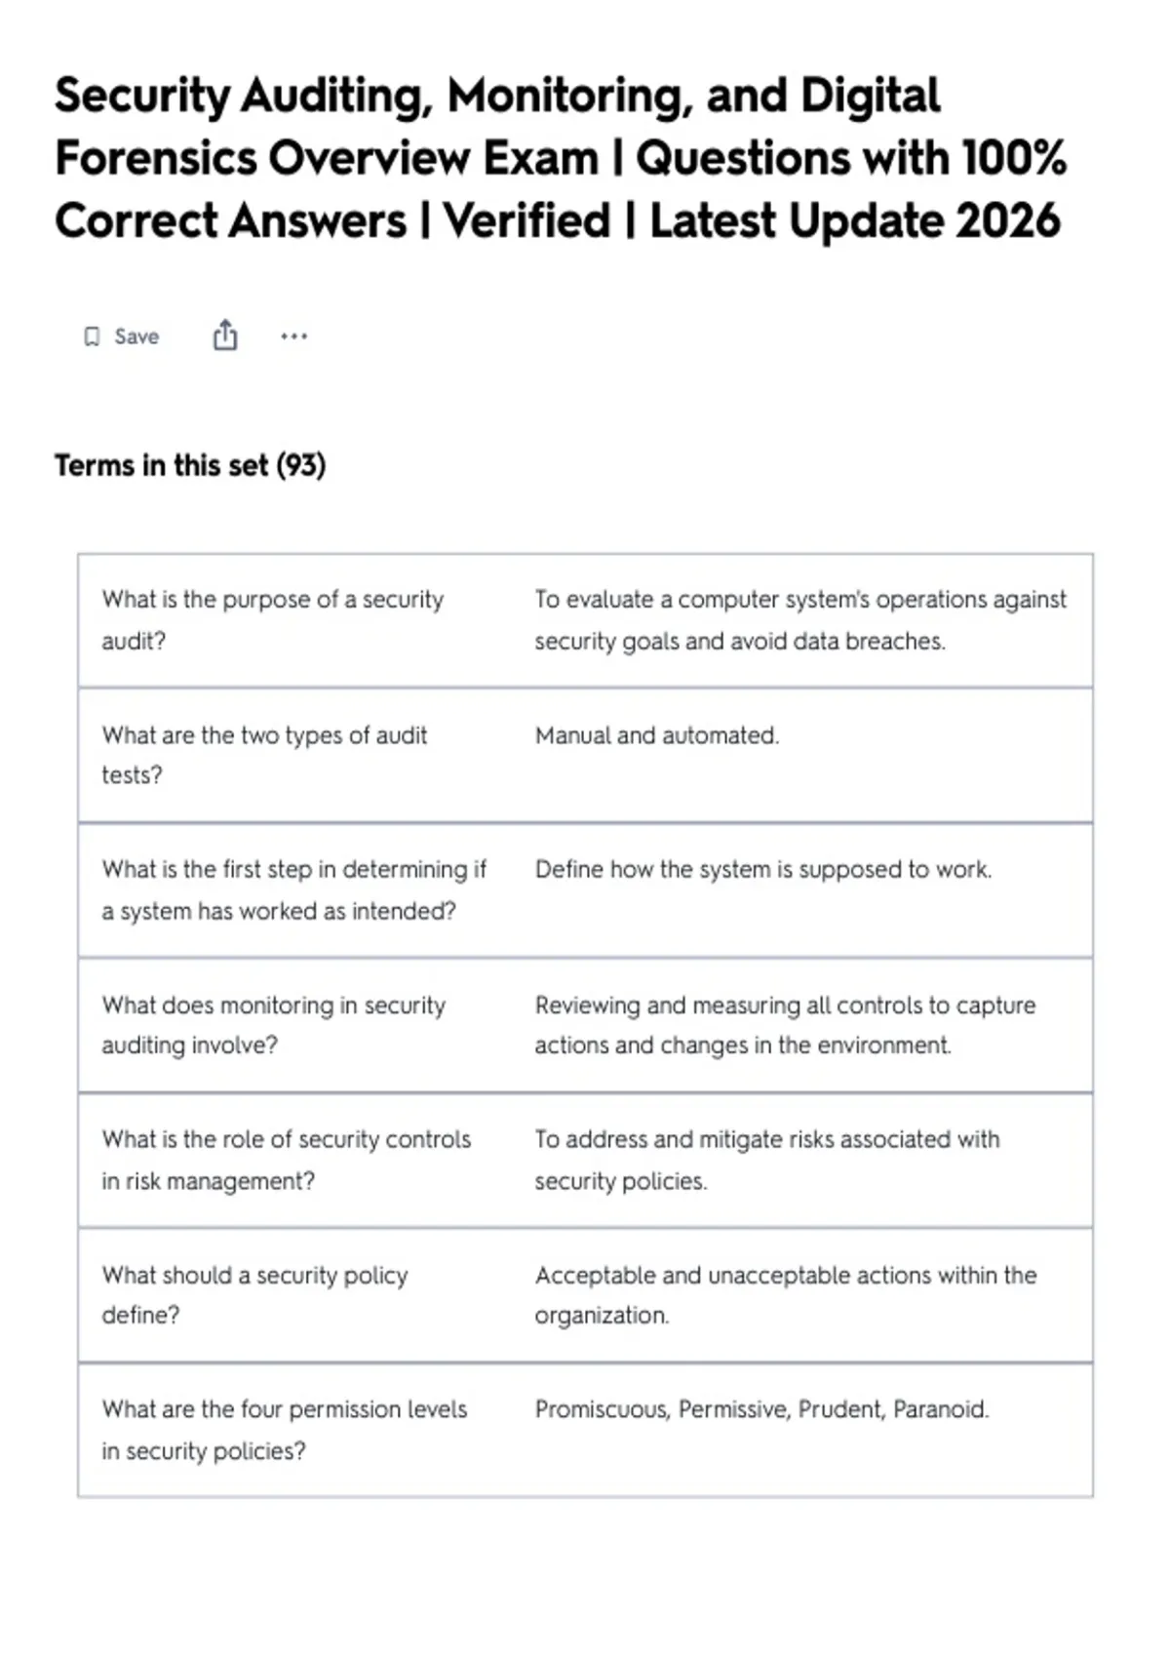
Task: Click the 'Acceptable and unacceptable actions' definition
Action: (786, 1295)
